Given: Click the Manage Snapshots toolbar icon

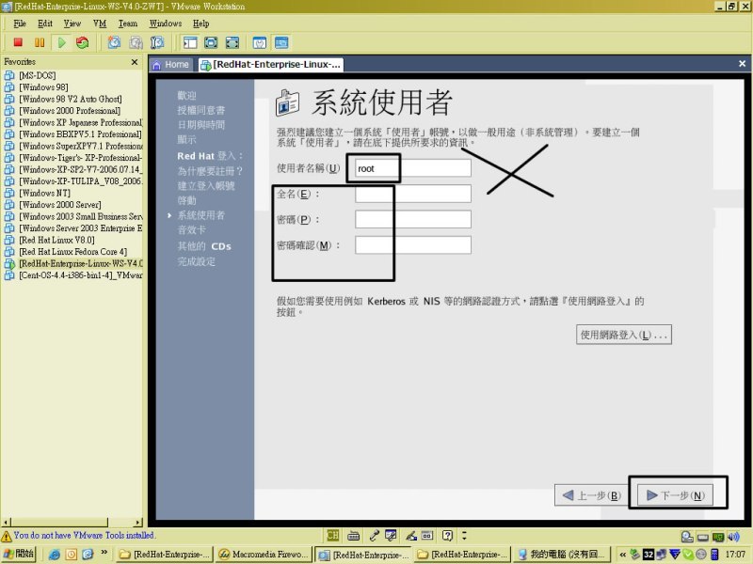Looking at the screenshot, I should (x=157, y=42).
